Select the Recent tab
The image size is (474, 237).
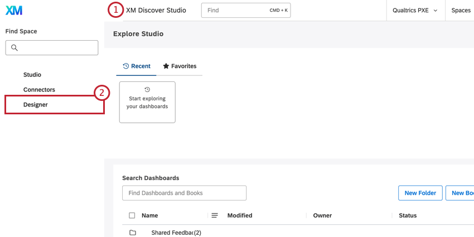(x=137, y=66)
